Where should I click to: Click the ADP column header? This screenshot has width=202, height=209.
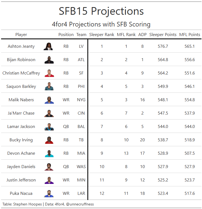(142, 35)
